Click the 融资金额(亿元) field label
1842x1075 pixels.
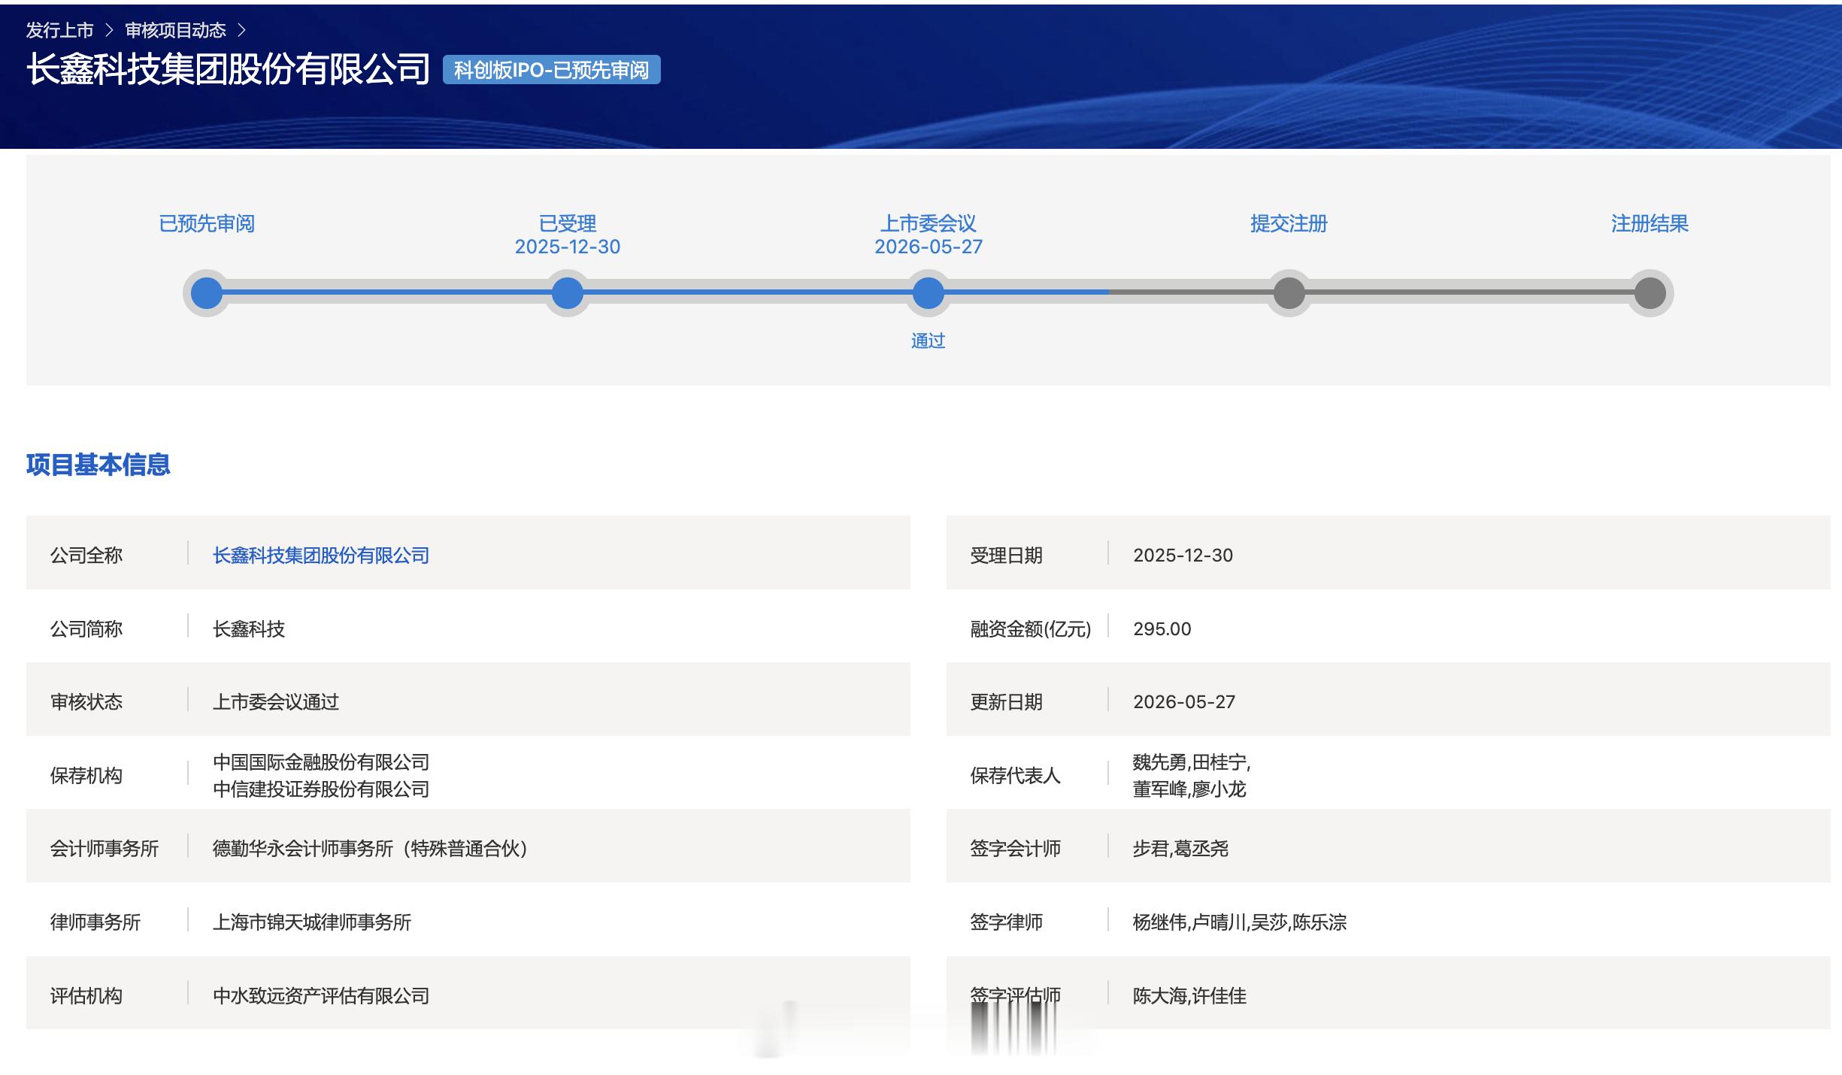click(1030, 629)
